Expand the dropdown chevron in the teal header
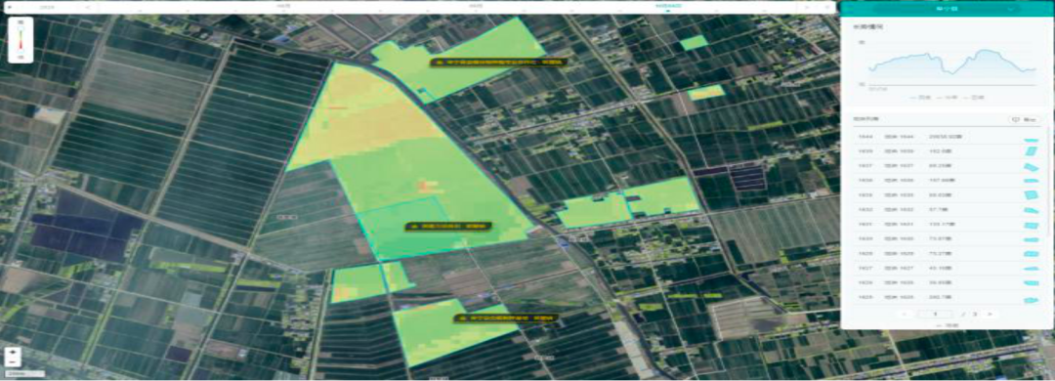 click(x=1011, y=9)
